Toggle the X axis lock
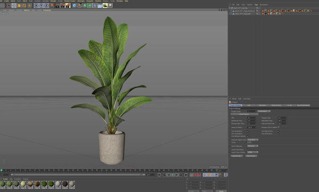319x192 pixels. [36, 5]
